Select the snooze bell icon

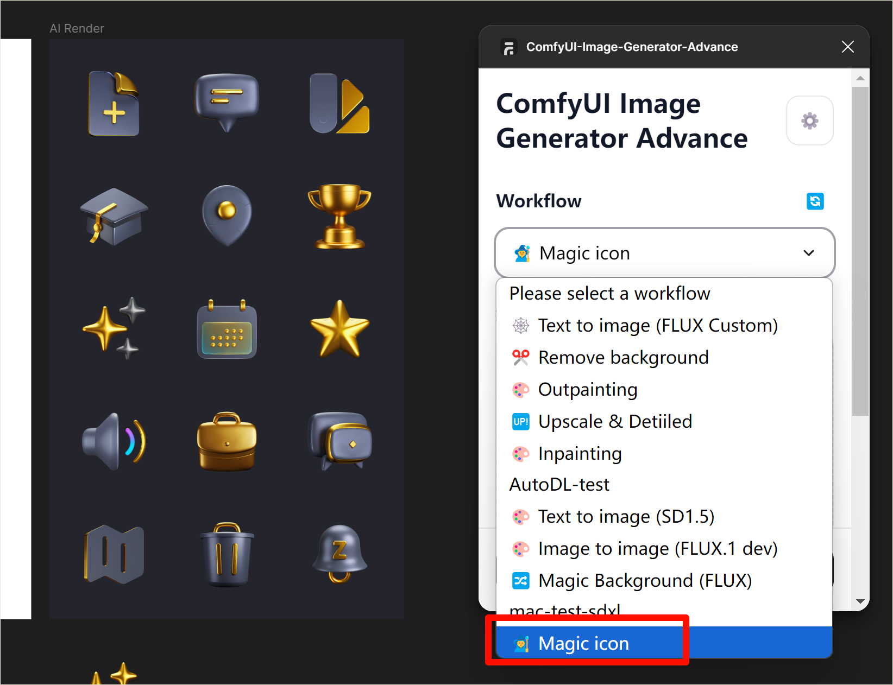point(339,554)
